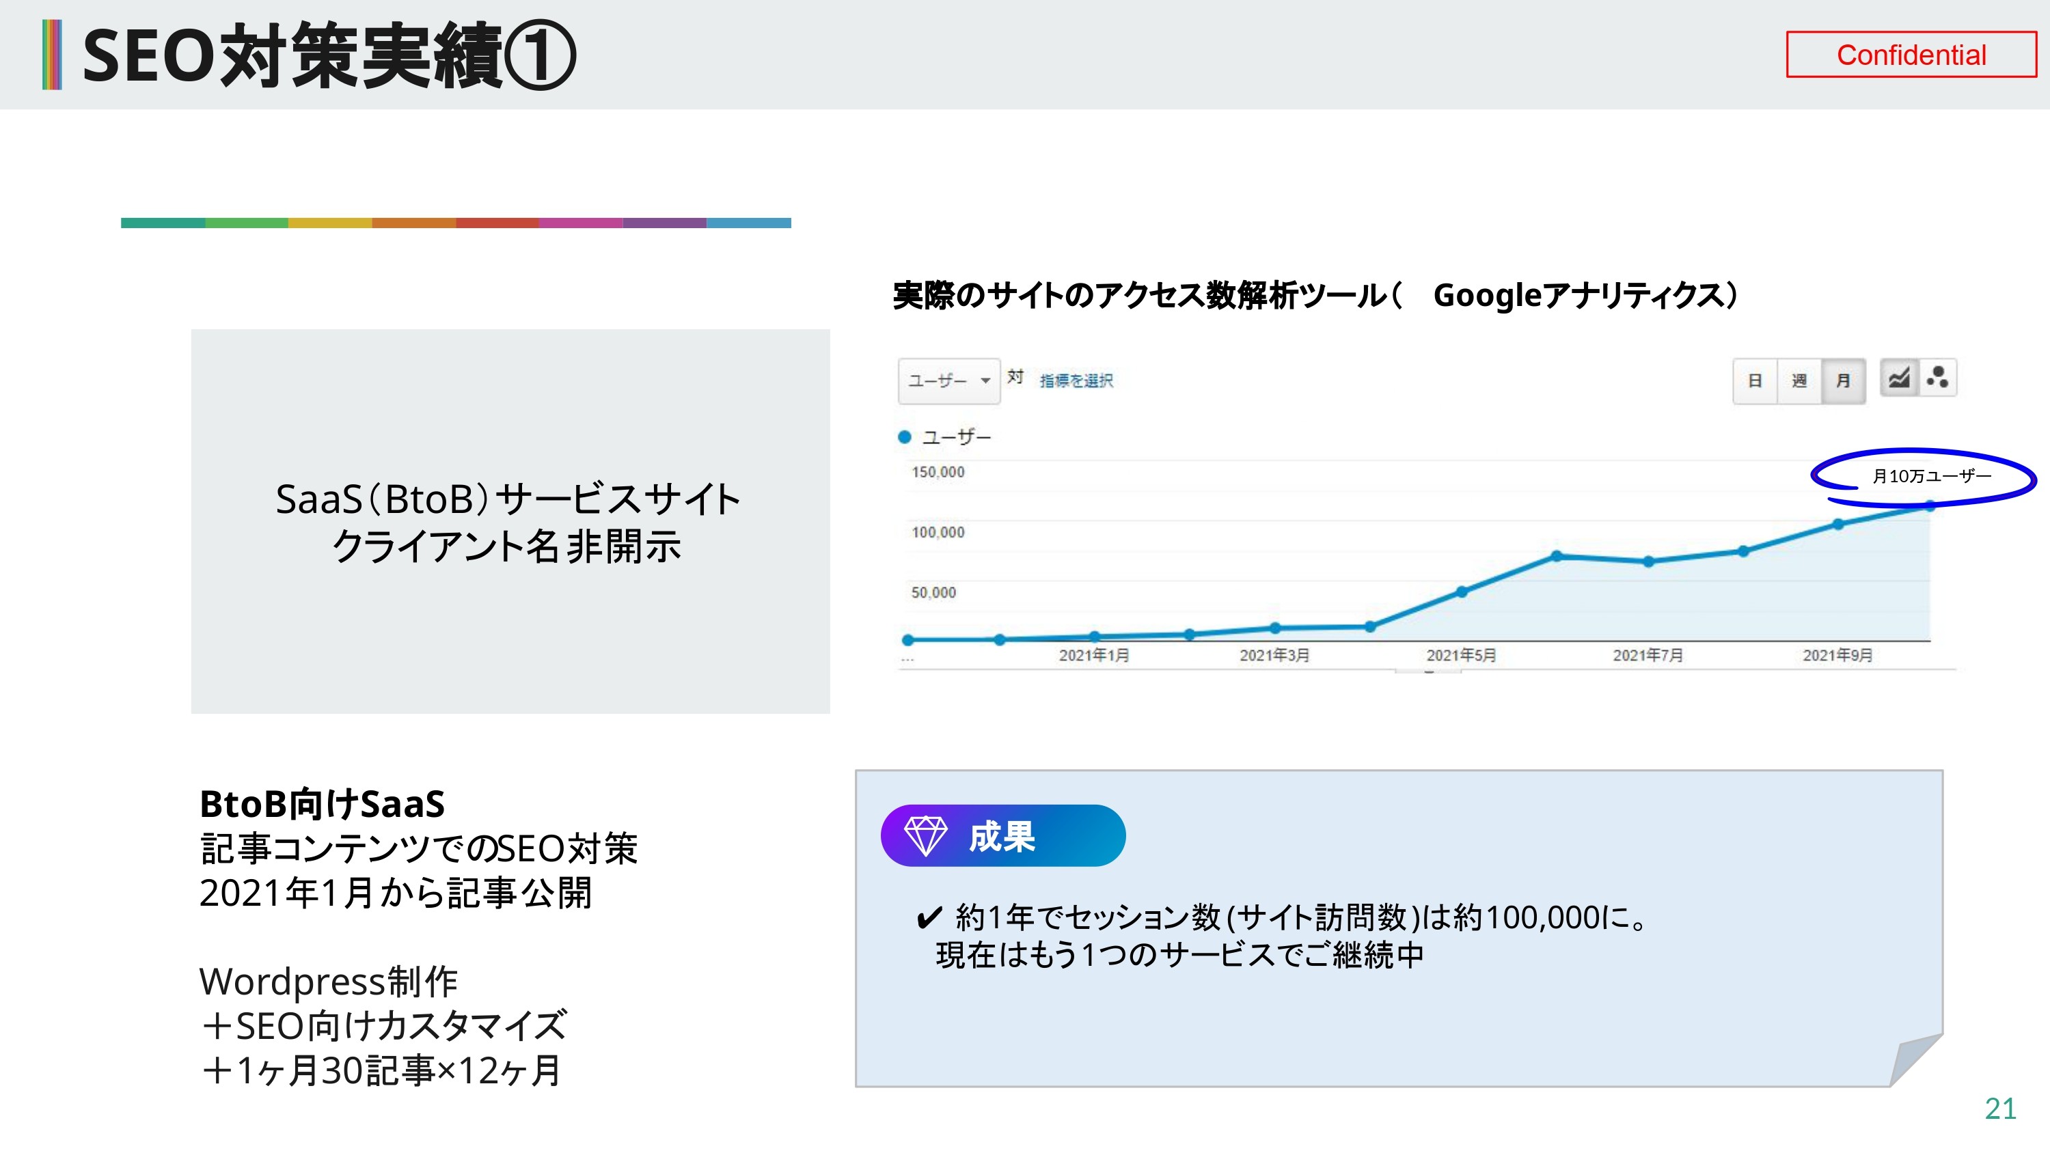Click the 2021年3月 axis label
Viewport: 2050px width, 1153px height.
coord(1274,655)
